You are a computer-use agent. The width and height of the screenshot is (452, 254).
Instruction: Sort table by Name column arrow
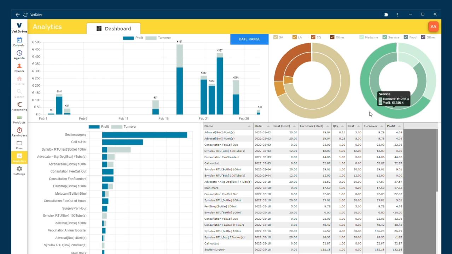tap(249, 126)
